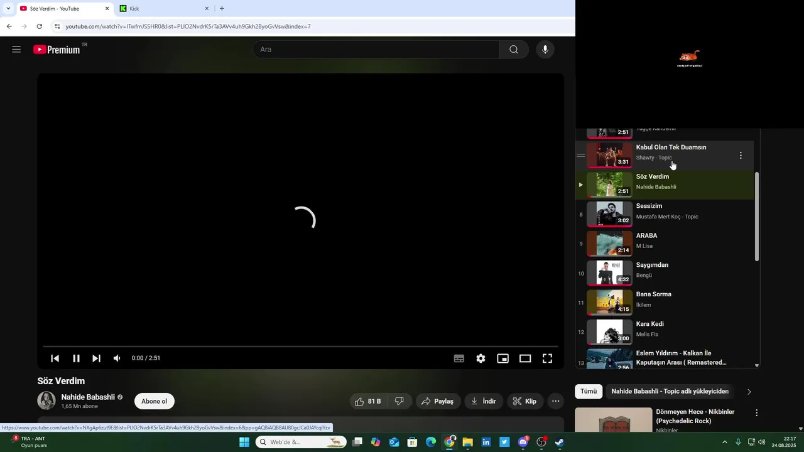Open the tab search dropdown arrow
Viewport: 804px width, 452px height.
click(x=8, y=9)
